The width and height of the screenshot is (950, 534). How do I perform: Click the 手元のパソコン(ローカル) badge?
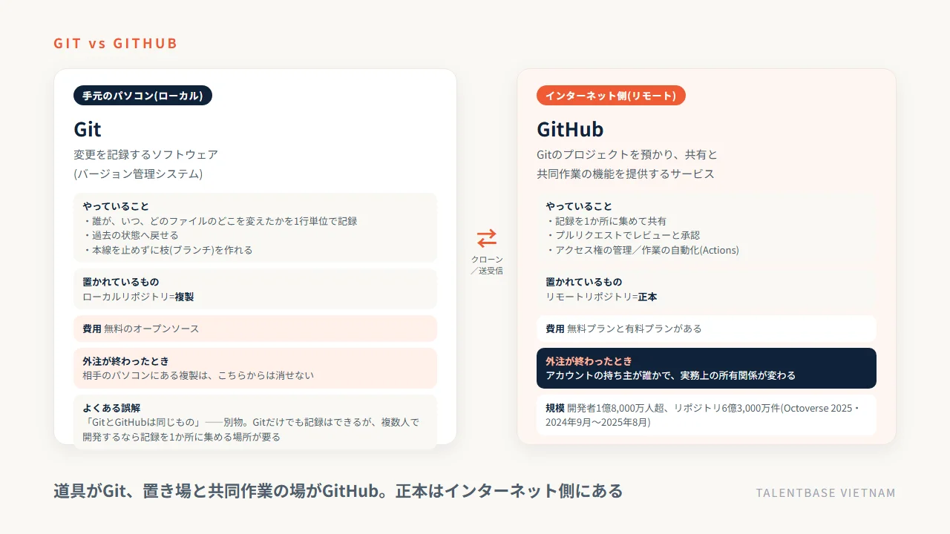click(142, 96)
